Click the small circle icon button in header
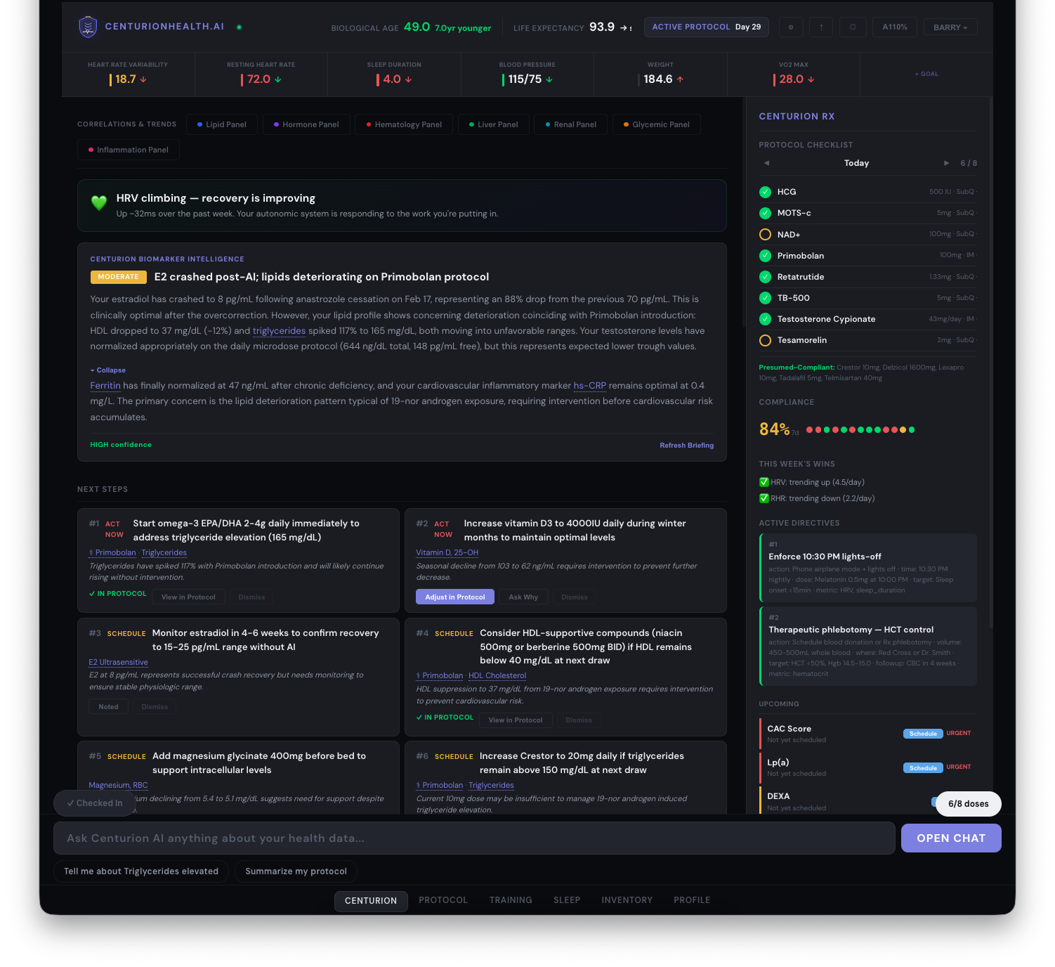Image resolution: width=1055 pixels, height=967 pixels. click(x=791, y=27)
